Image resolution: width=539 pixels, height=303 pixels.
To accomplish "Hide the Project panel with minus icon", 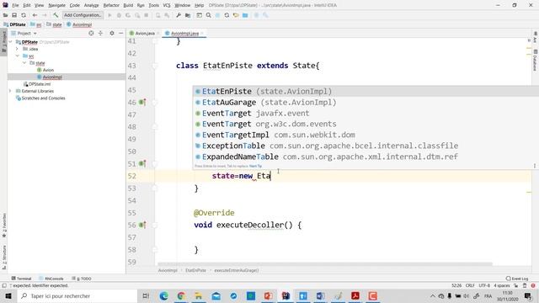I will [x=121, y=34].
